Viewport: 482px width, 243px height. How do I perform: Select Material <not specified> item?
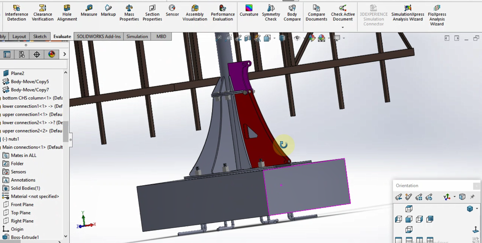[x=35, y=197]
